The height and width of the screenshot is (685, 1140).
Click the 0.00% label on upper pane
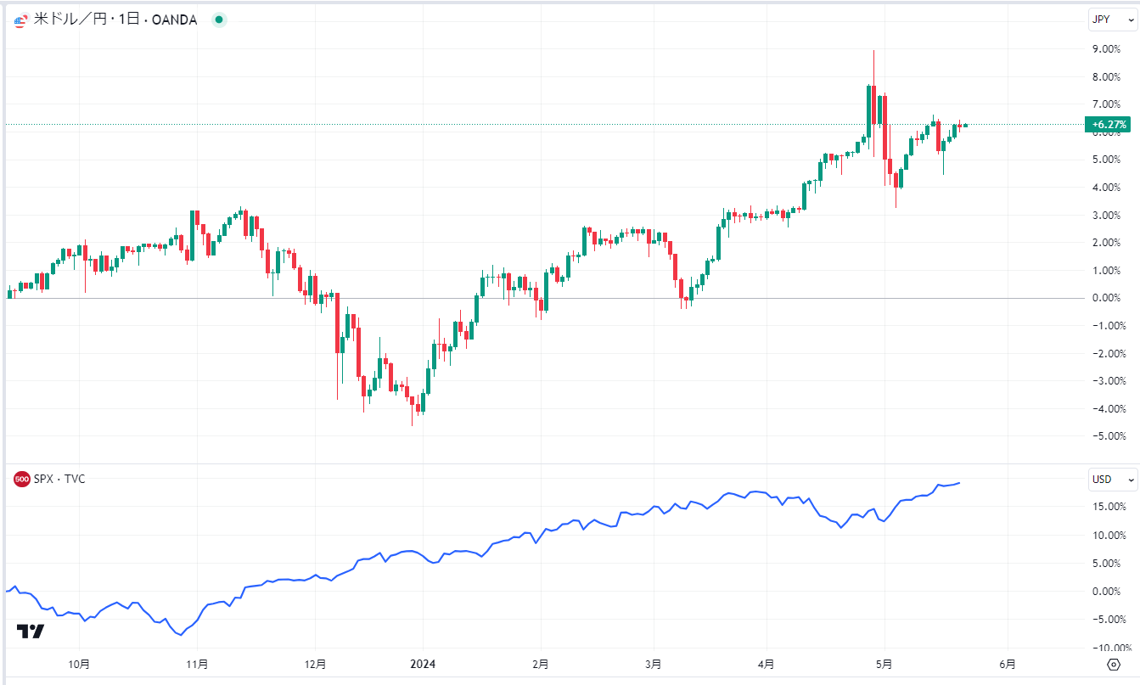(1106, 298)
